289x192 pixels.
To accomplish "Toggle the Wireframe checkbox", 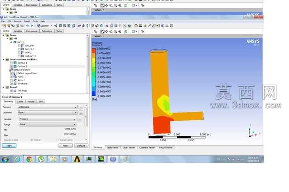I will pyautogui.click(x=11, y=84).
